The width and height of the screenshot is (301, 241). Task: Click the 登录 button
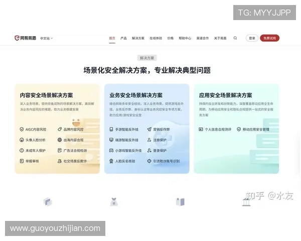coord(252,38)
